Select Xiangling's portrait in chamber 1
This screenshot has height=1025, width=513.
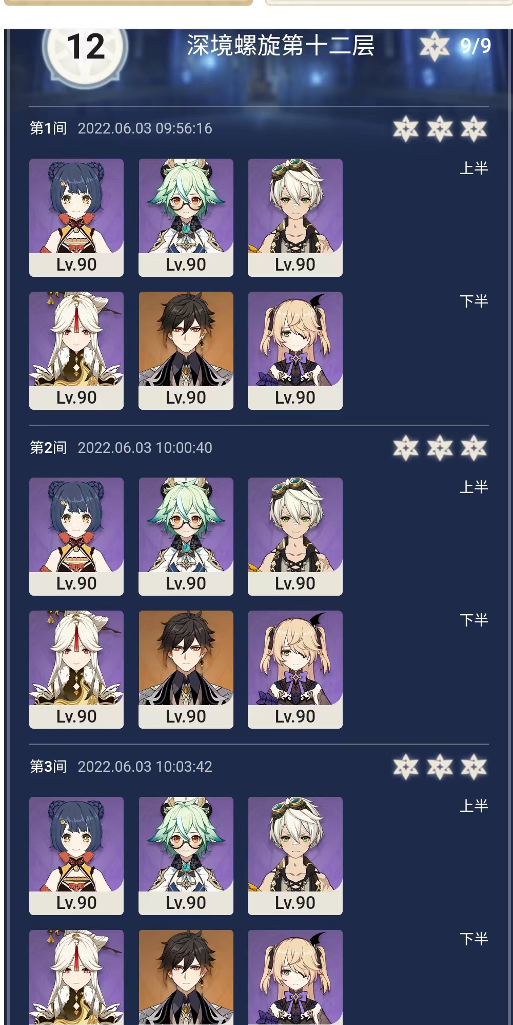pos(76,217)
